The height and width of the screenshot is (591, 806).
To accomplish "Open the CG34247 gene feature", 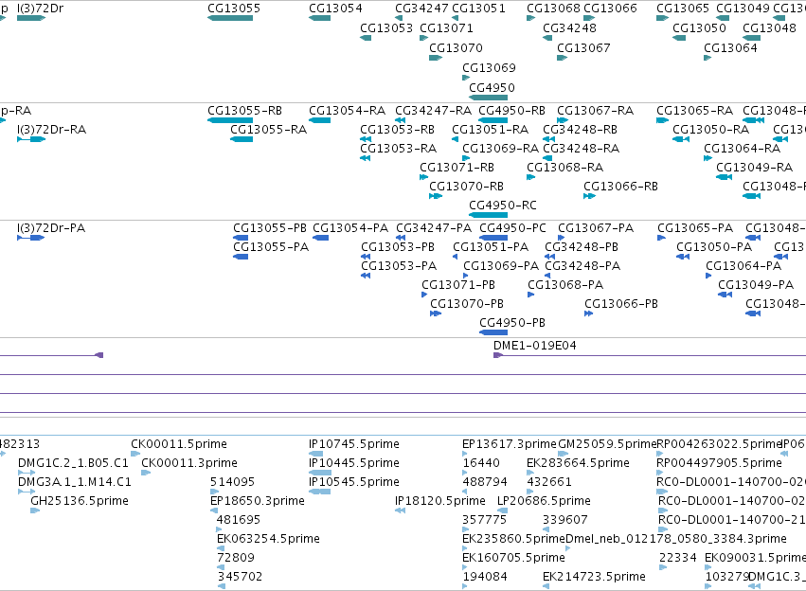I will click(x=399, y=18).
